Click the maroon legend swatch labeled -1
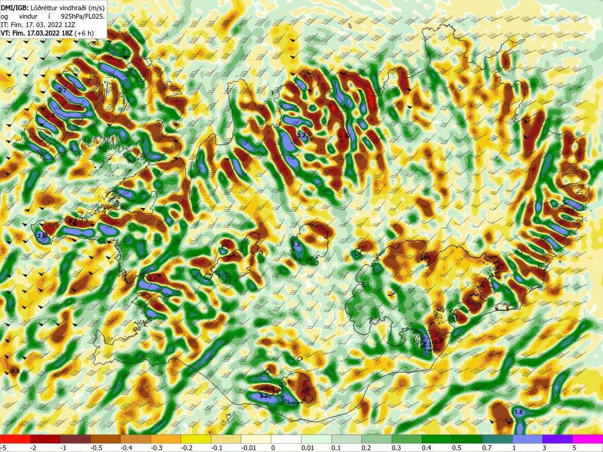The width and height of the screenshot is (603, 452). pyautogui.click(x=75, y=439)
